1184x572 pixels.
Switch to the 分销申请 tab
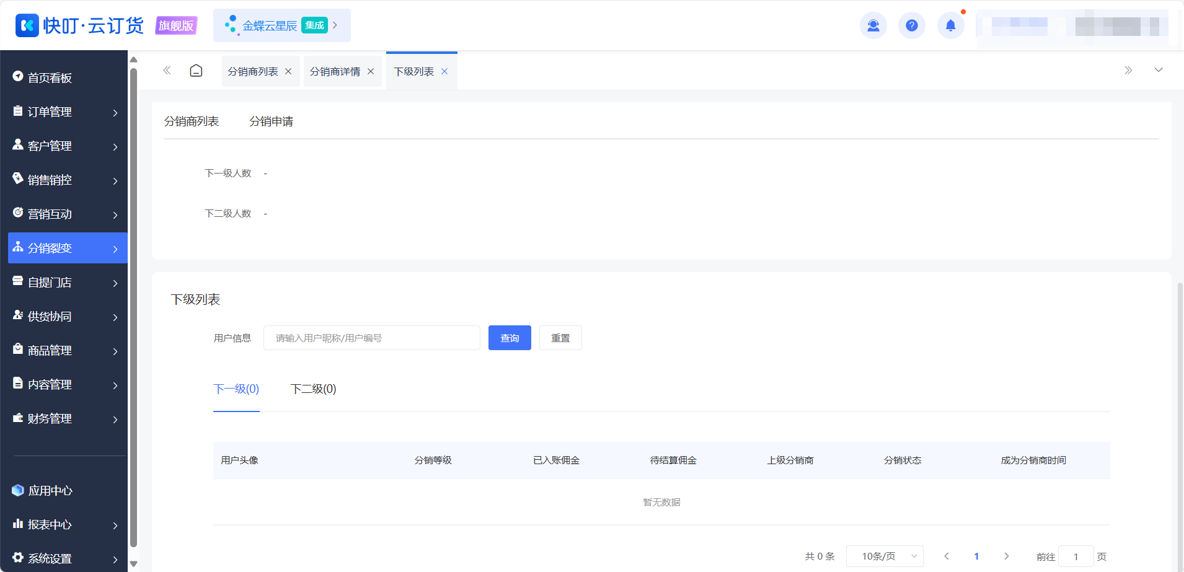271,121
